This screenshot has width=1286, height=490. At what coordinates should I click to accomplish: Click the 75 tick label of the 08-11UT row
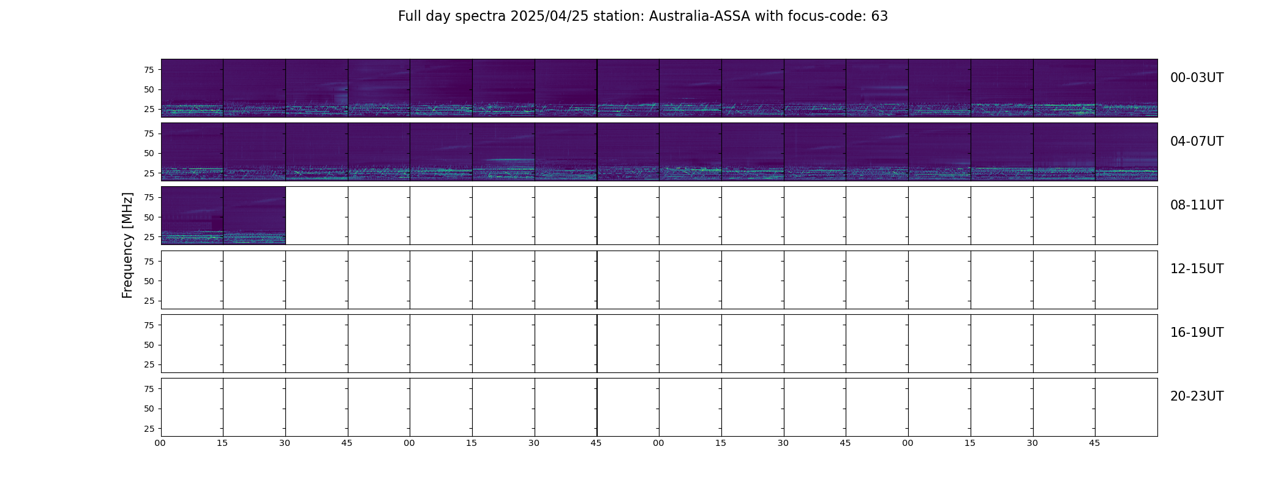point(149,197)
